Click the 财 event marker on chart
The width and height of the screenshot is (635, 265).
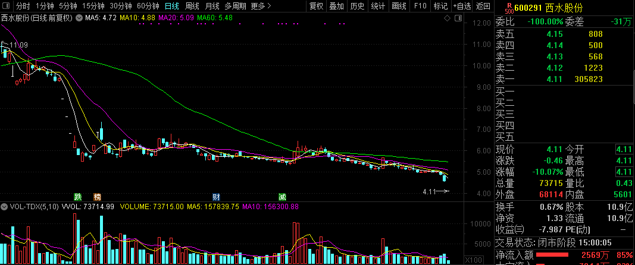(x=216, y=197)
